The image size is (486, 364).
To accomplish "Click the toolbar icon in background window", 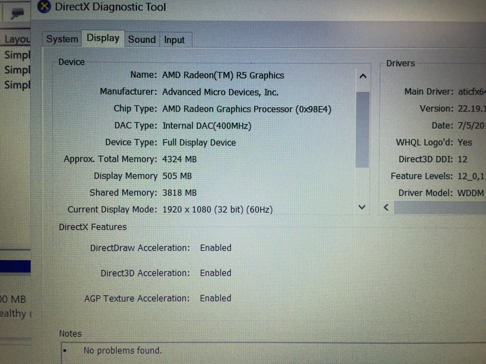I will tap(17, 13).
